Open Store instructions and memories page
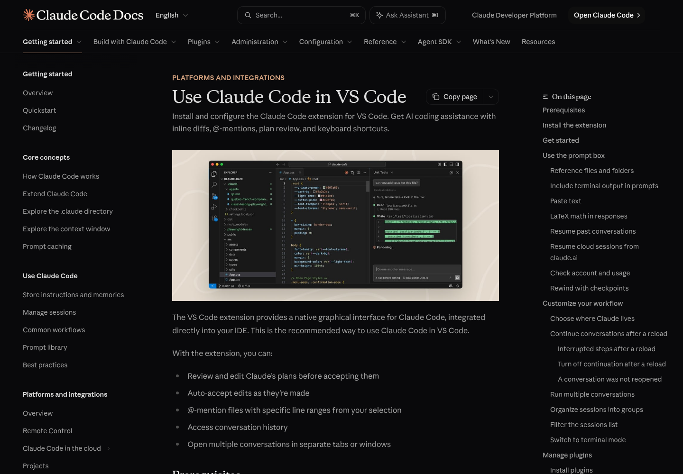The image size is (683, 474). 73,295
